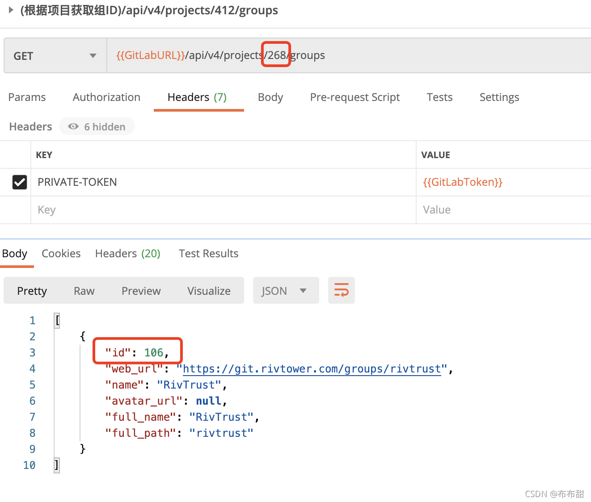Click the KEY column header
The image size is (591, 502).
pyautogui.click(x=44, y=155)
